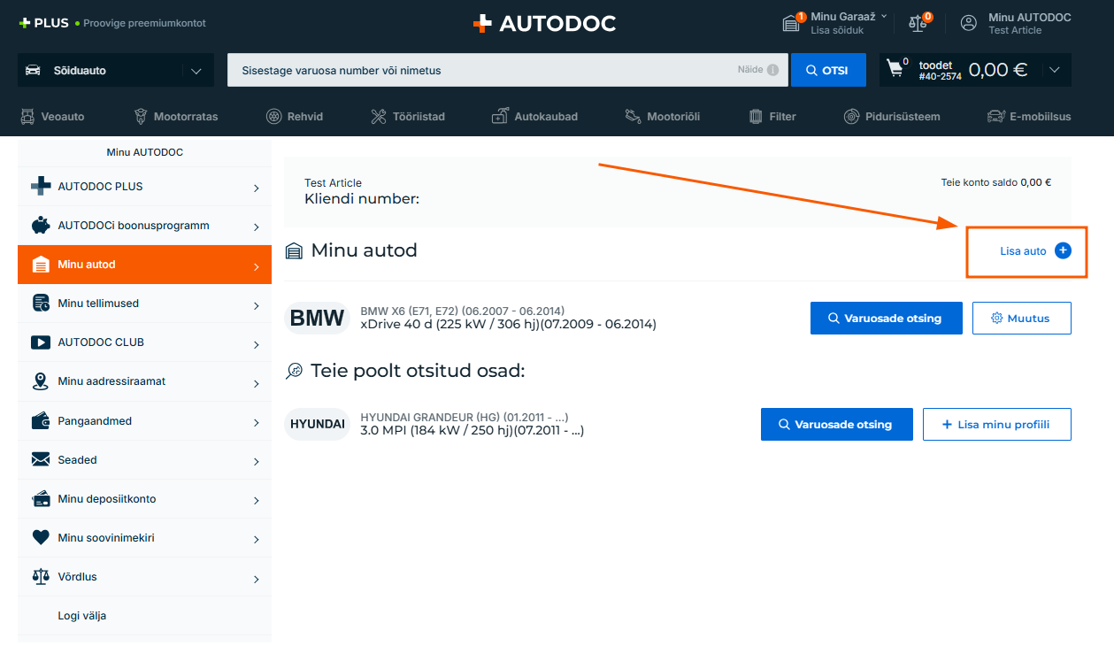1114x669 pixels.
Task: Click the AUTODOC logo in header
Action: [544, 24]
